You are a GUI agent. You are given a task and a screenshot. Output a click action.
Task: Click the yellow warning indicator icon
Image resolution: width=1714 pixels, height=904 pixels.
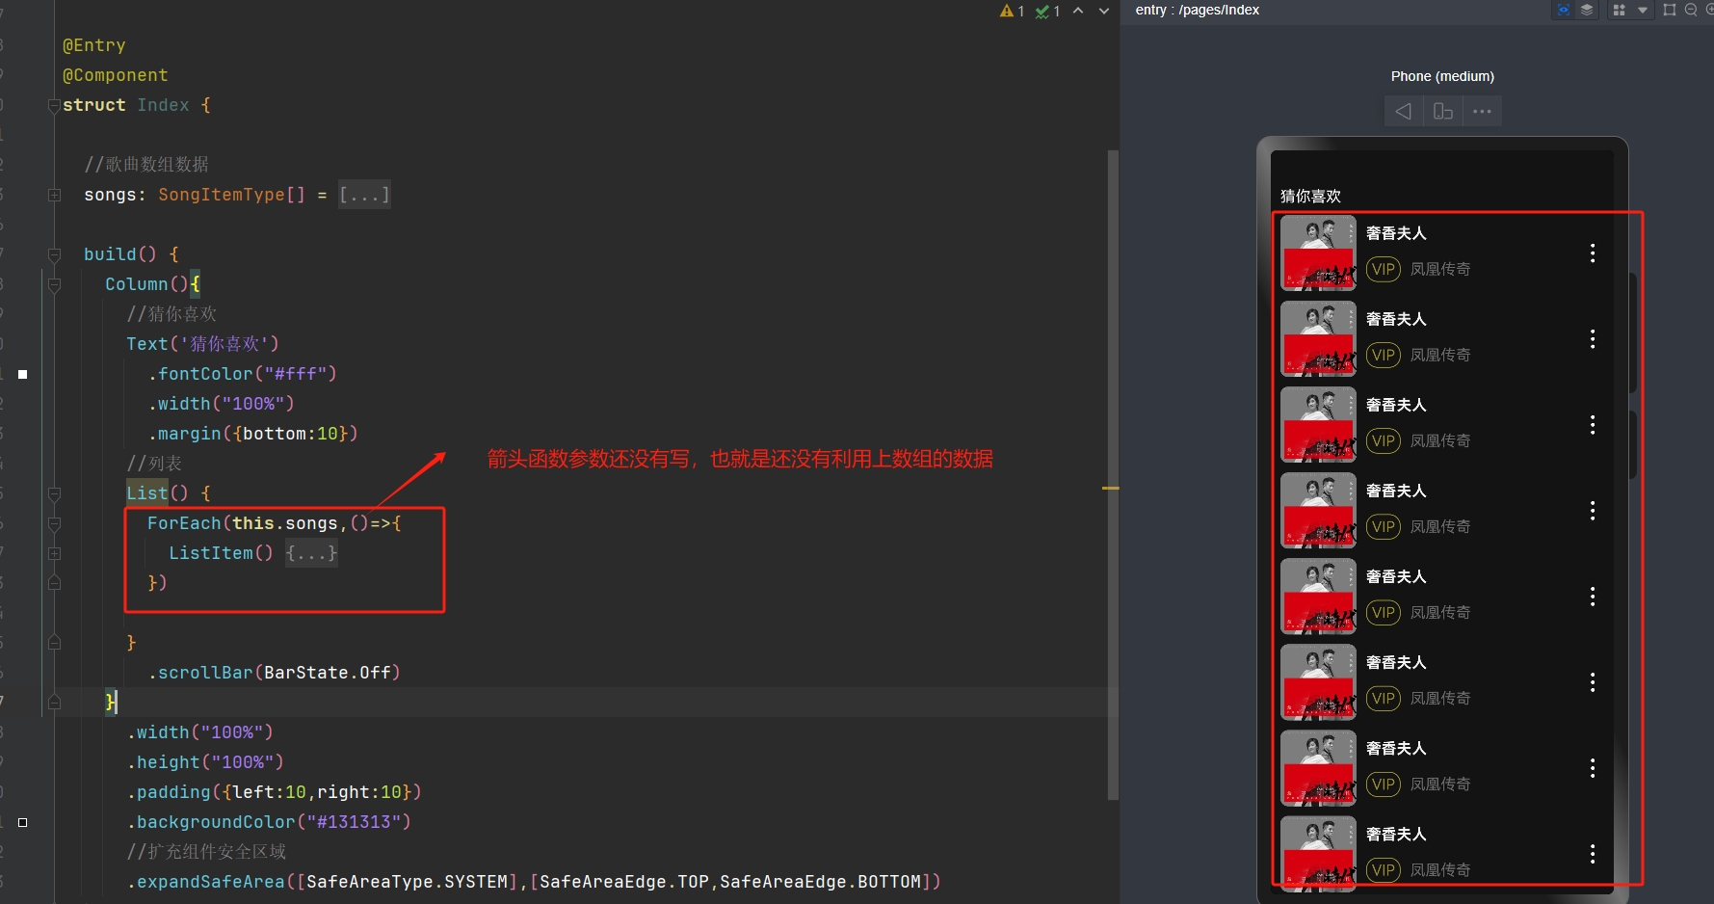tap(1007, 12)
